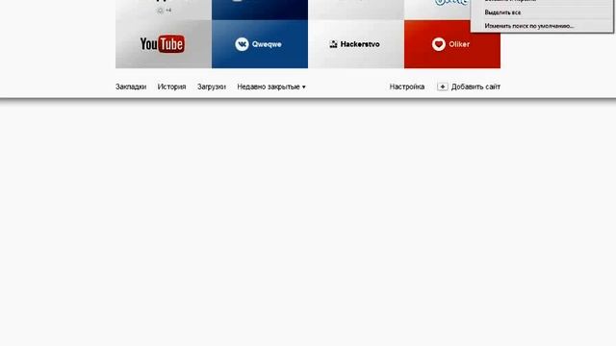Open Загрузки downloads link
616x346 pixels.
[212, 86]
